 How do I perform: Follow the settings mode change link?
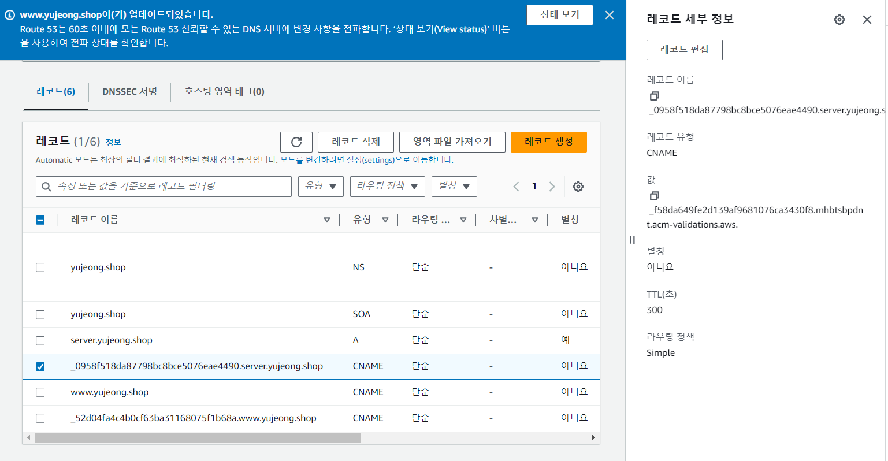click(366, 160)
